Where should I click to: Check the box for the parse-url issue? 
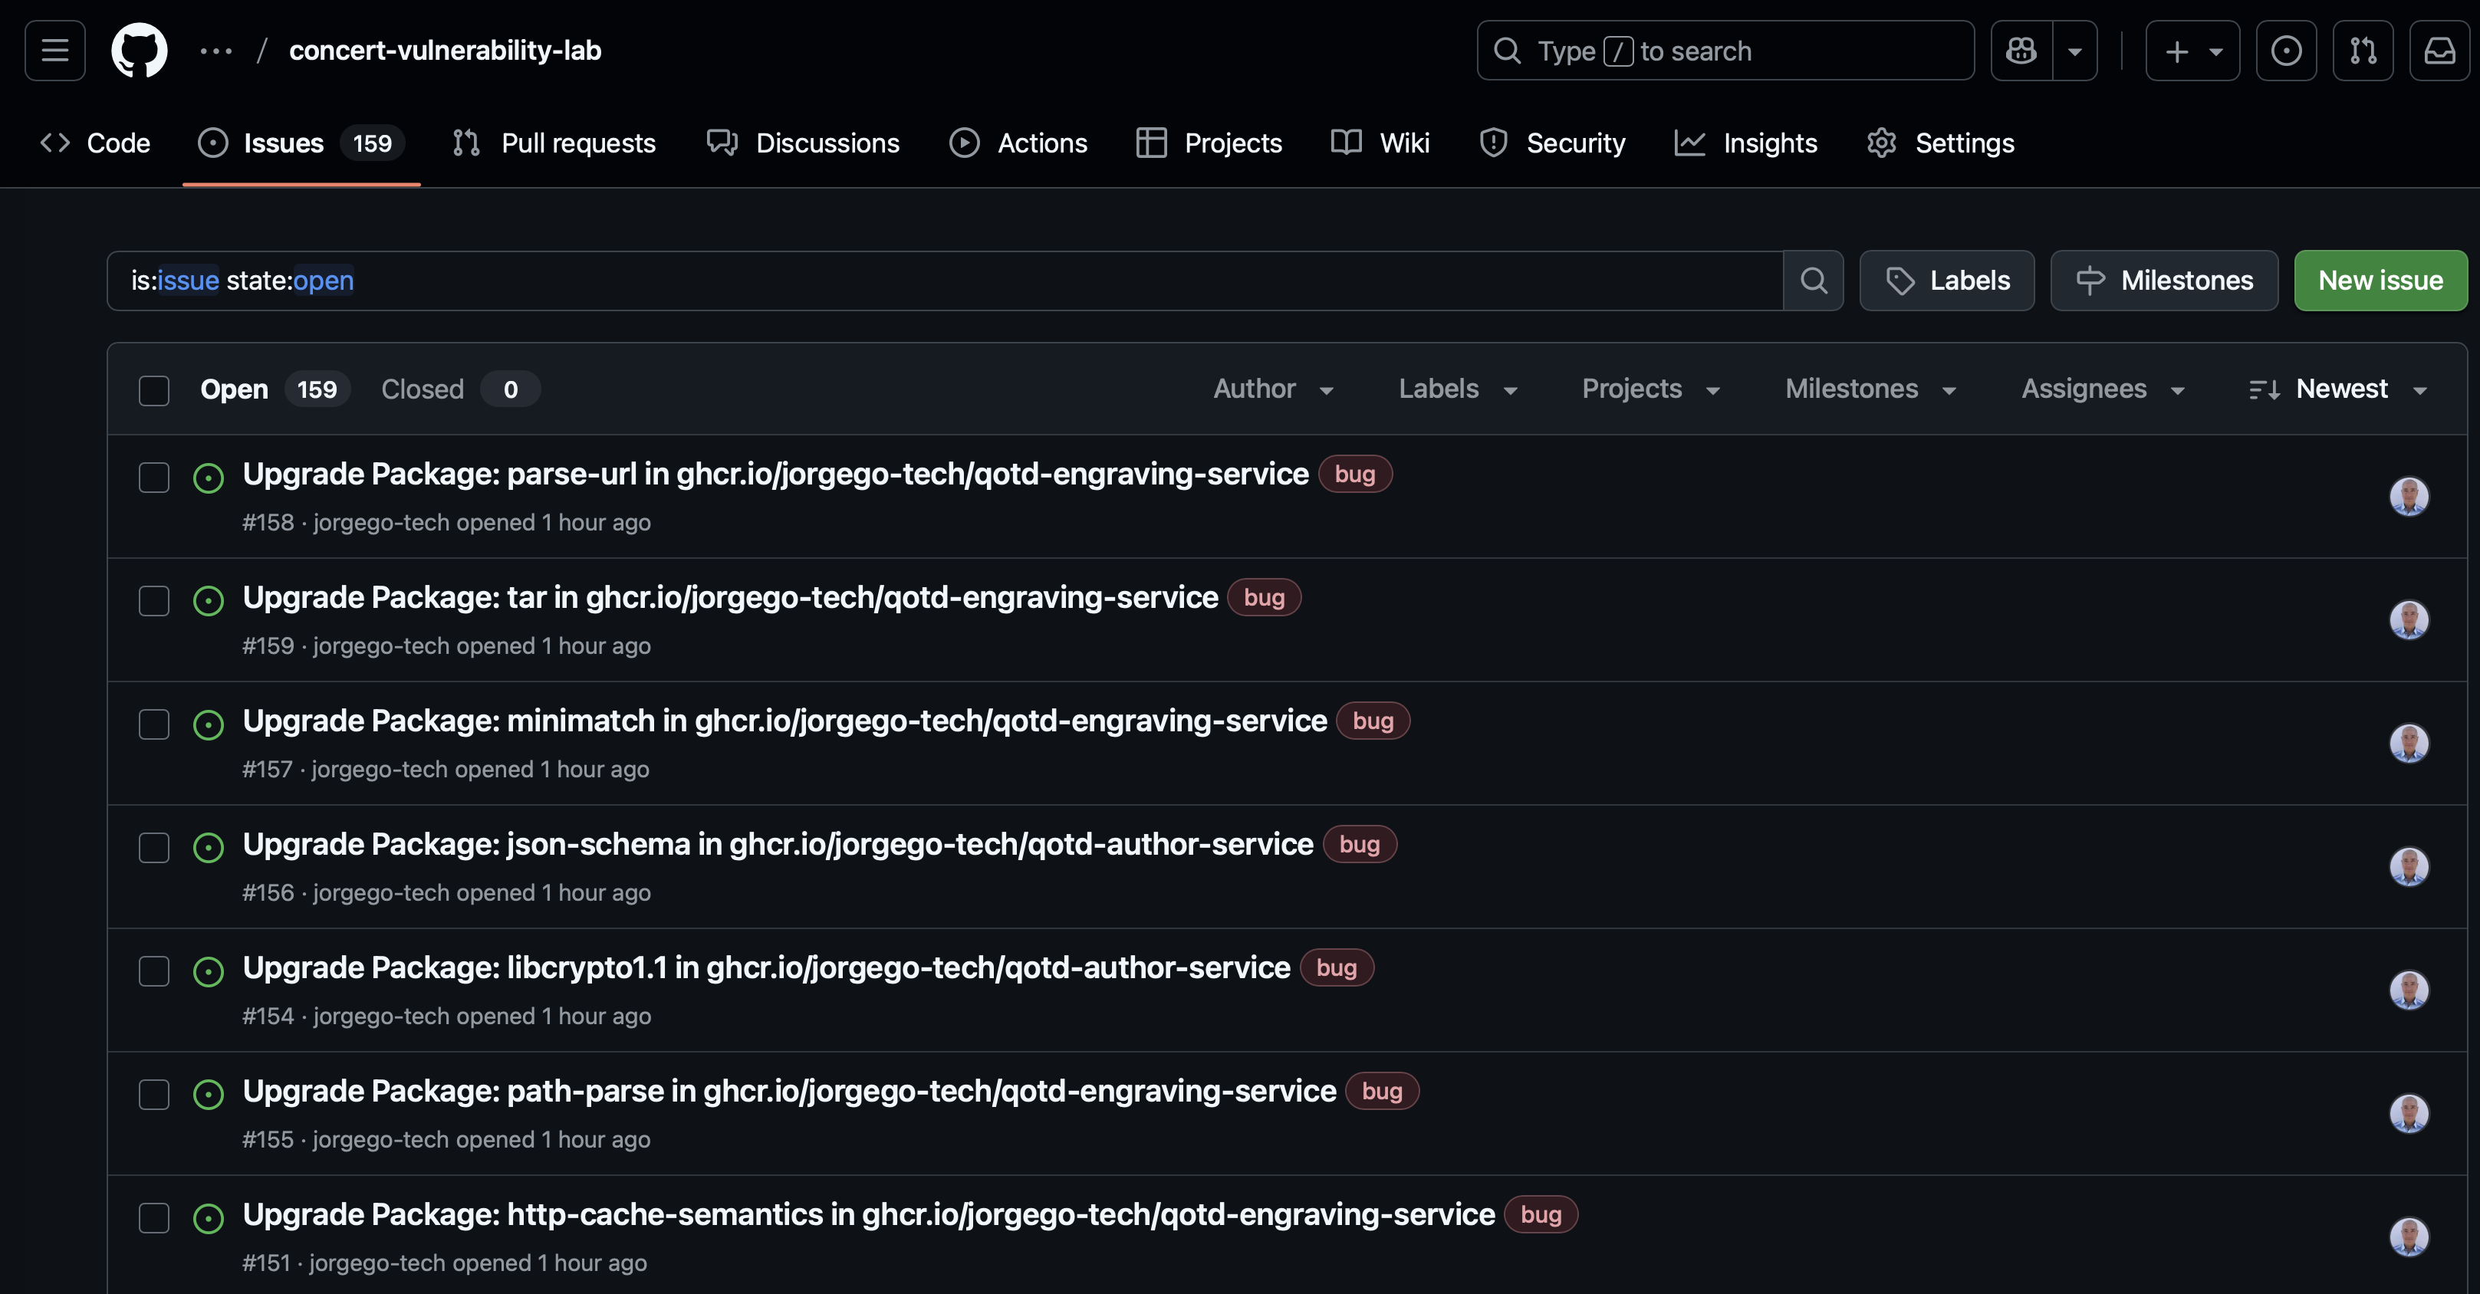pyautogui.click(x=154, y=477)
